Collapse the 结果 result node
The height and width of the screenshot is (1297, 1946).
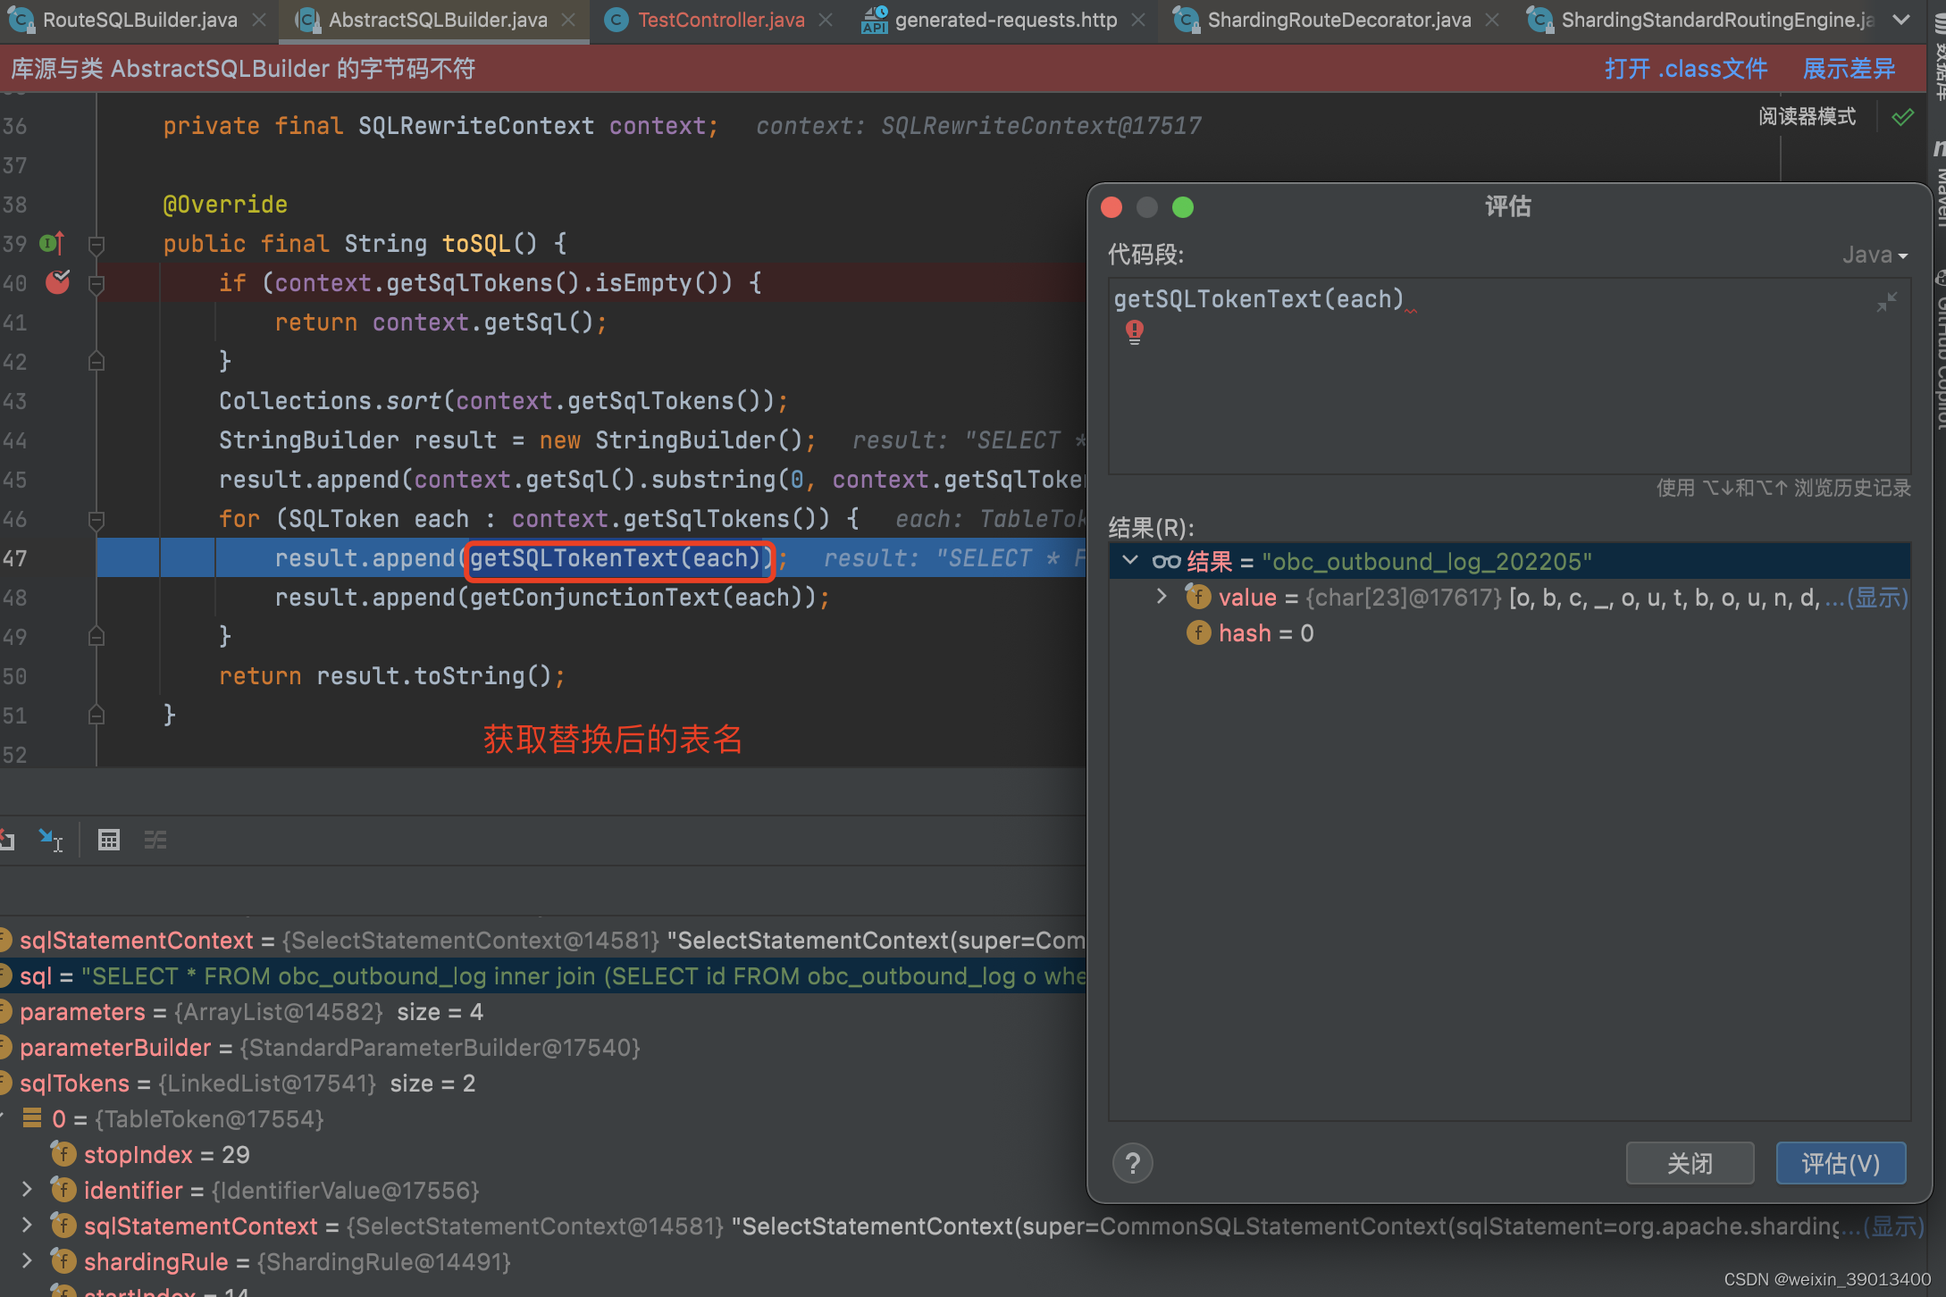click(x=1130, y=560)
